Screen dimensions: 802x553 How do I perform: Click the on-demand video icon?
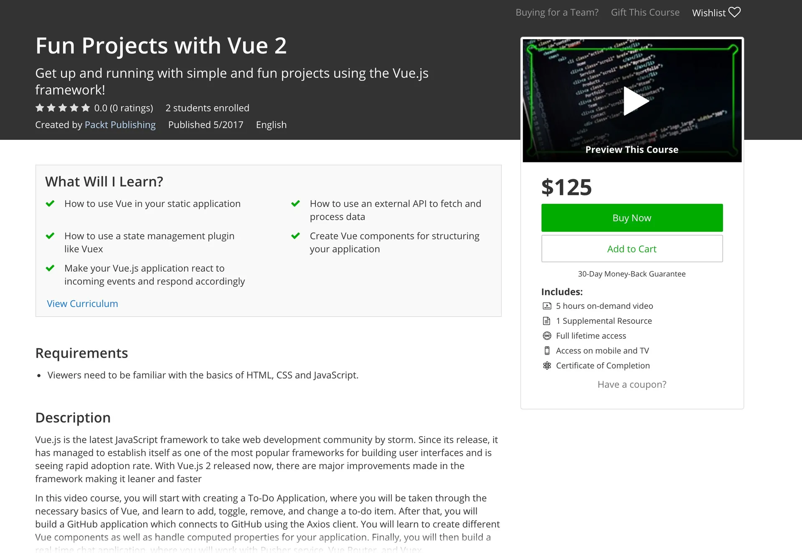click(x=547, y=306)
